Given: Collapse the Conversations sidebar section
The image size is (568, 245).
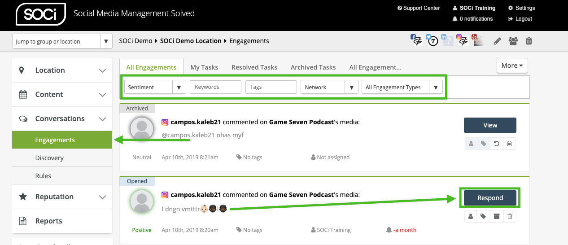Looking at the screenshot, I should coord(62,118).
